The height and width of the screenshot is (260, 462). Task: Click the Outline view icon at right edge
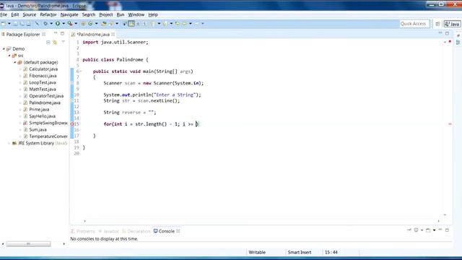click(x=458, y=43)
